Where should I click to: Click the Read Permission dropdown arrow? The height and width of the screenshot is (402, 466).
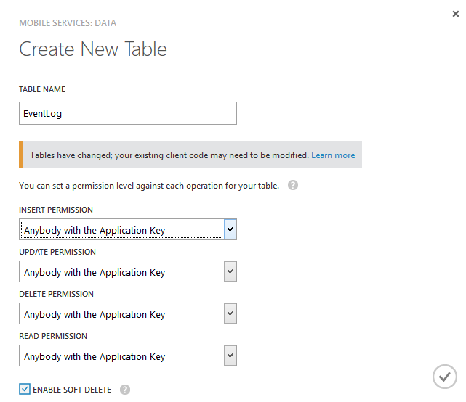coord(230,356)
